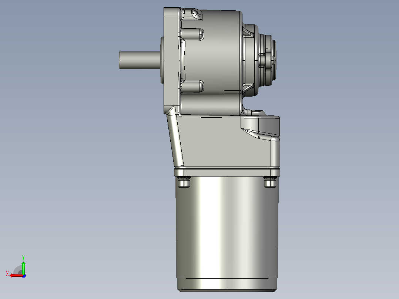Viewport: 399px width, 299px height.
Task: Select the X label of the axis triad
Action: [x=7, y=273]
